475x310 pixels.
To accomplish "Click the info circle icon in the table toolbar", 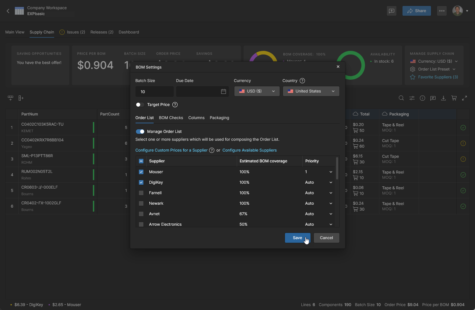I will 422,98.
